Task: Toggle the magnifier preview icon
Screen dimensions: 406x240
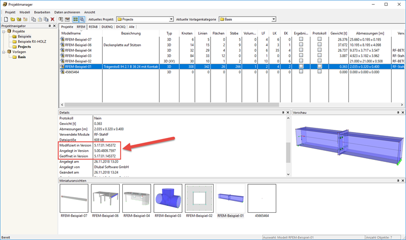Action: click(82, 19)
